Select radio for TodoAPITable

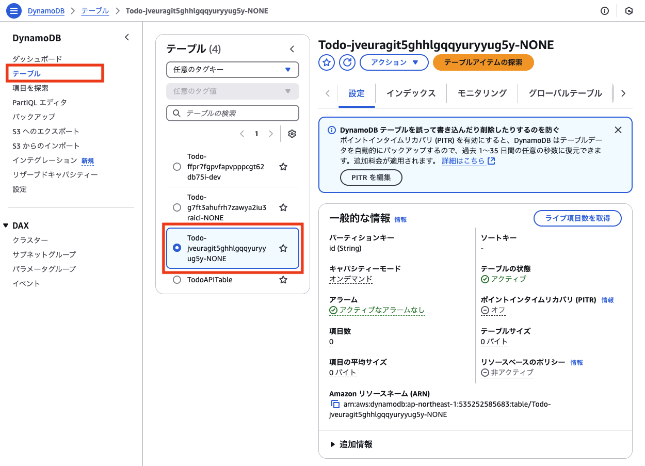(177, 280)
